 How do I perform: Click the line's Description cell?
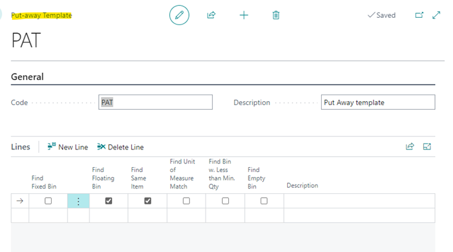point(359,201)
